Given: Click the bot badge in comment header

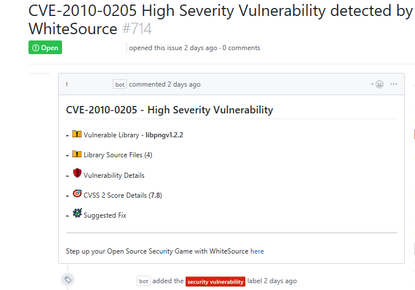Looking at the screenshot, I should point(120,84).
